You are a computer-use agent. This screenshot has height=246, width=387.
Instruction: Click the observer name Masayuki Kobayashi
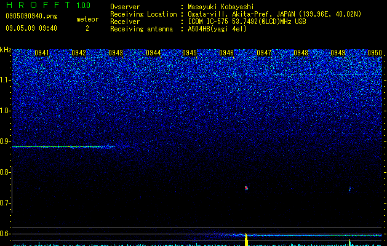coord(221,7)
